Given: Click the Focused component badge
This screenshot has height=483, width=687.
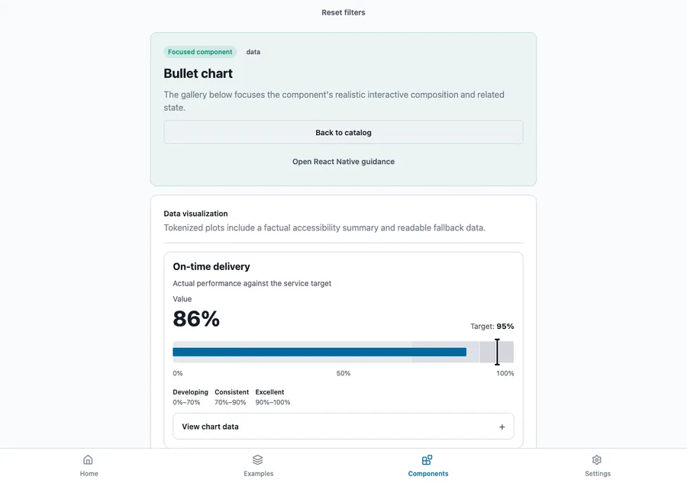Looking at the screenshot, I should click(200, 52).
